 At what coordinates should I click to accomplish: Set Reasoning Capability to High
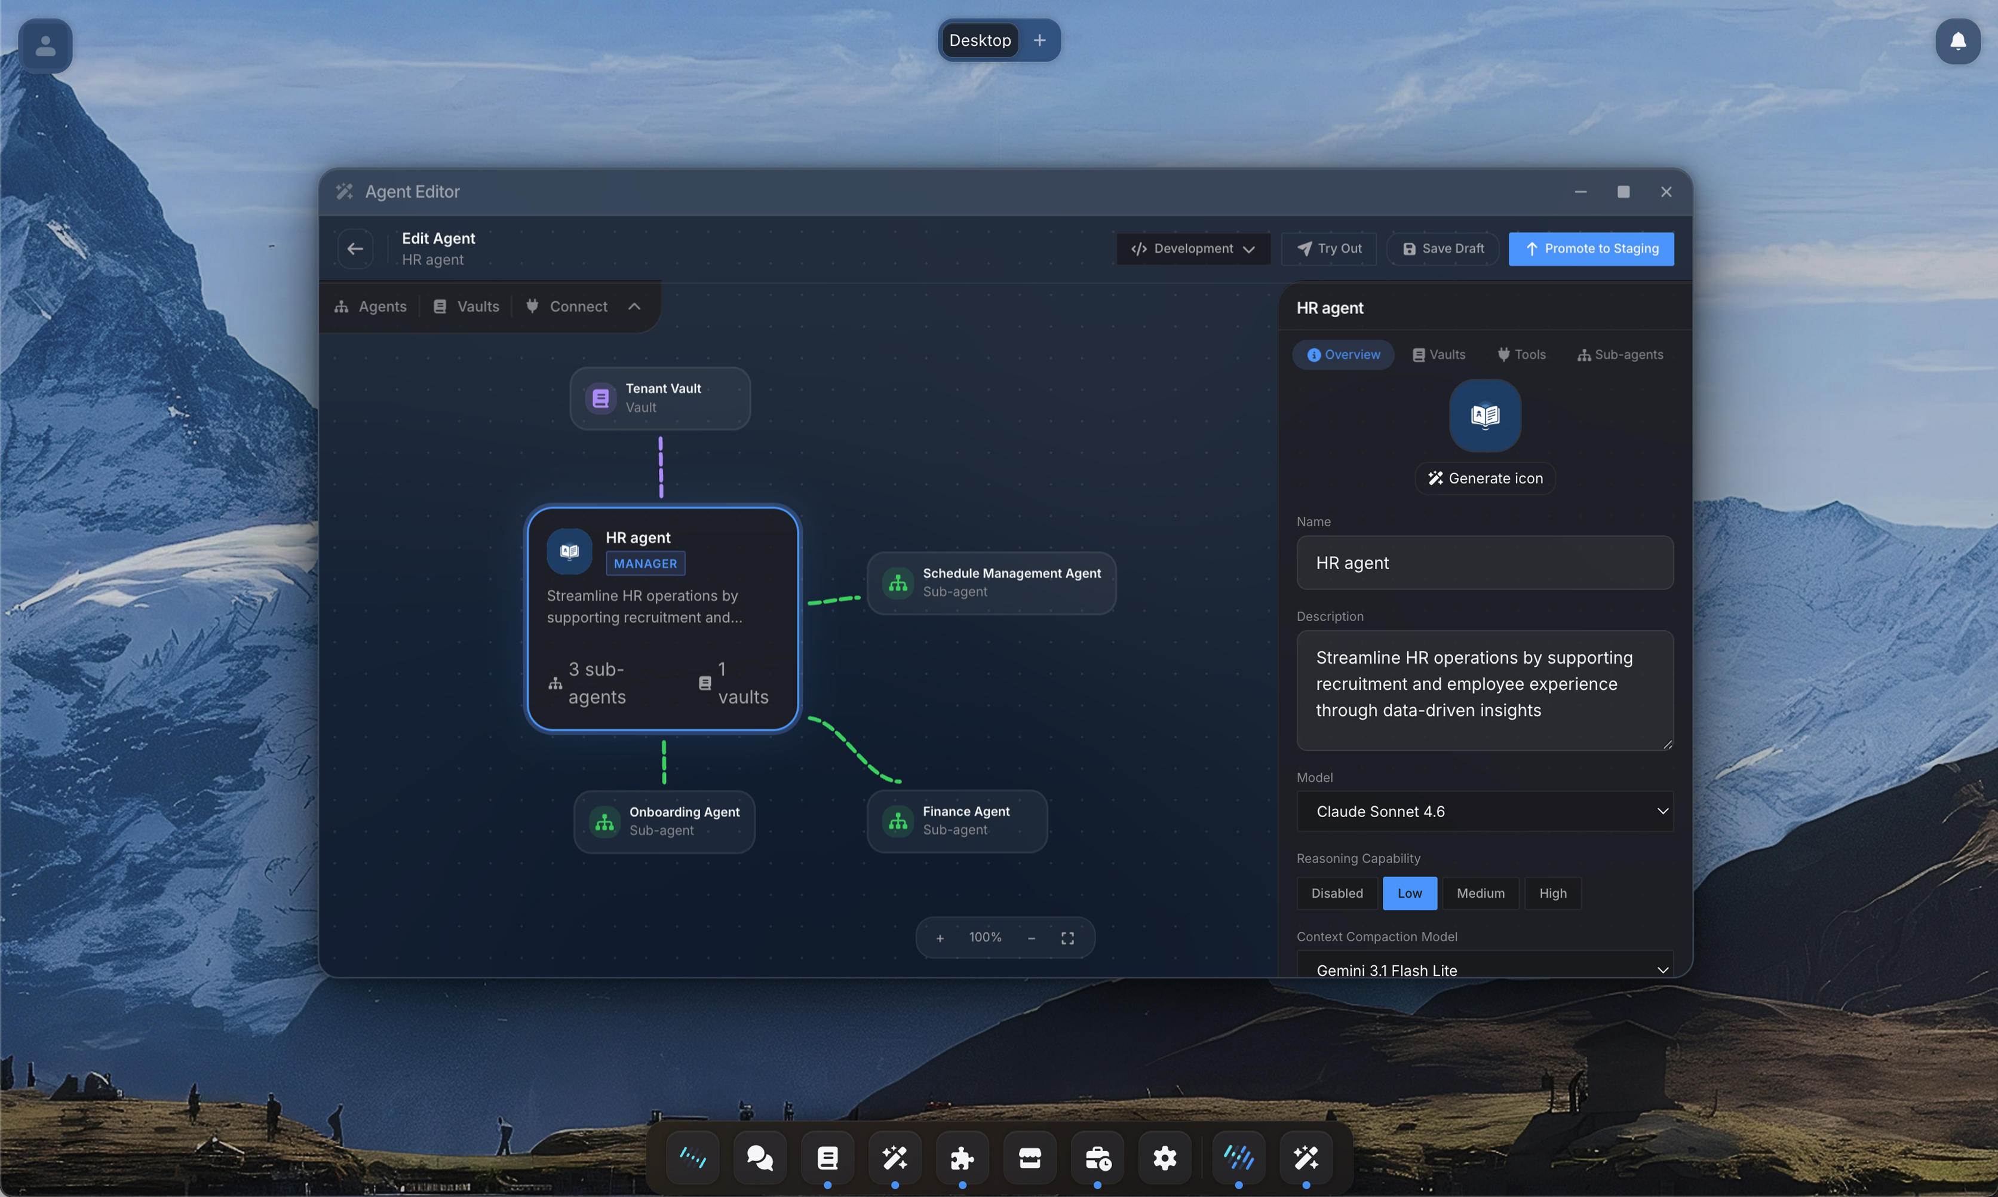tap(1553, 893)
